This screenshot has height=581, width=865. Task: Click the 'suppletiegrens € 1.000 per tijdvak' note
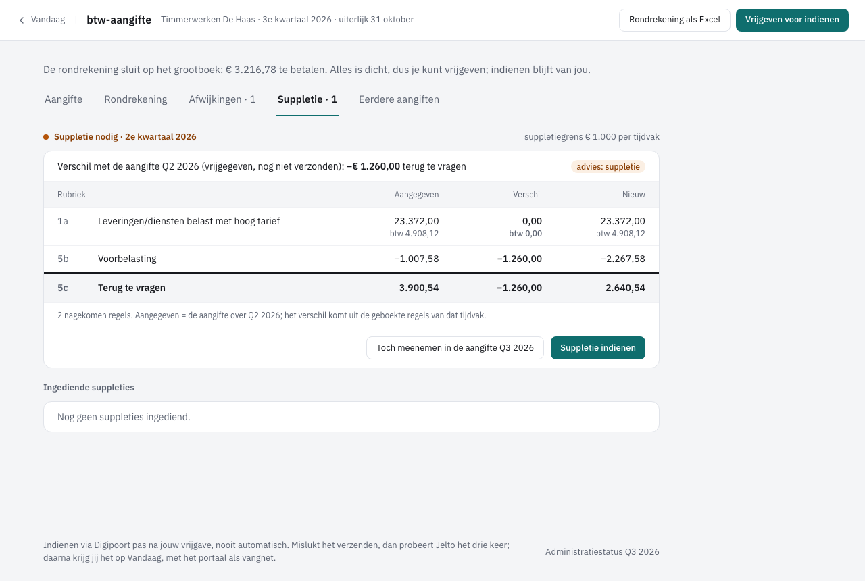point(592,137)
